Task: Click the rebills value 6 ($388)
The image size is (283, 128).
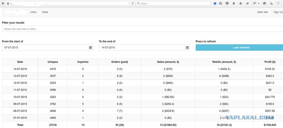Action: [x=224, y=76]
